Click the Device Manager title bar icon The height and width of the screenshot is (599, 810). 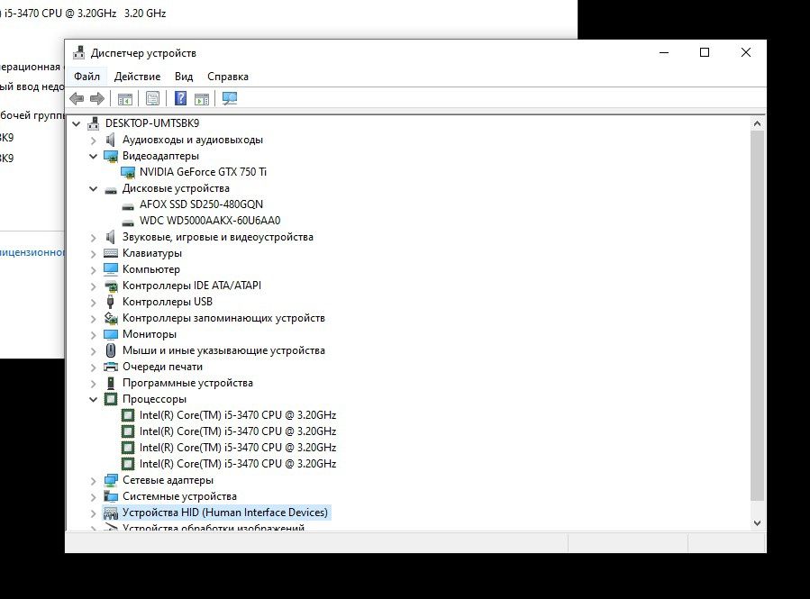pyautogui.click(x=78, y=52)
